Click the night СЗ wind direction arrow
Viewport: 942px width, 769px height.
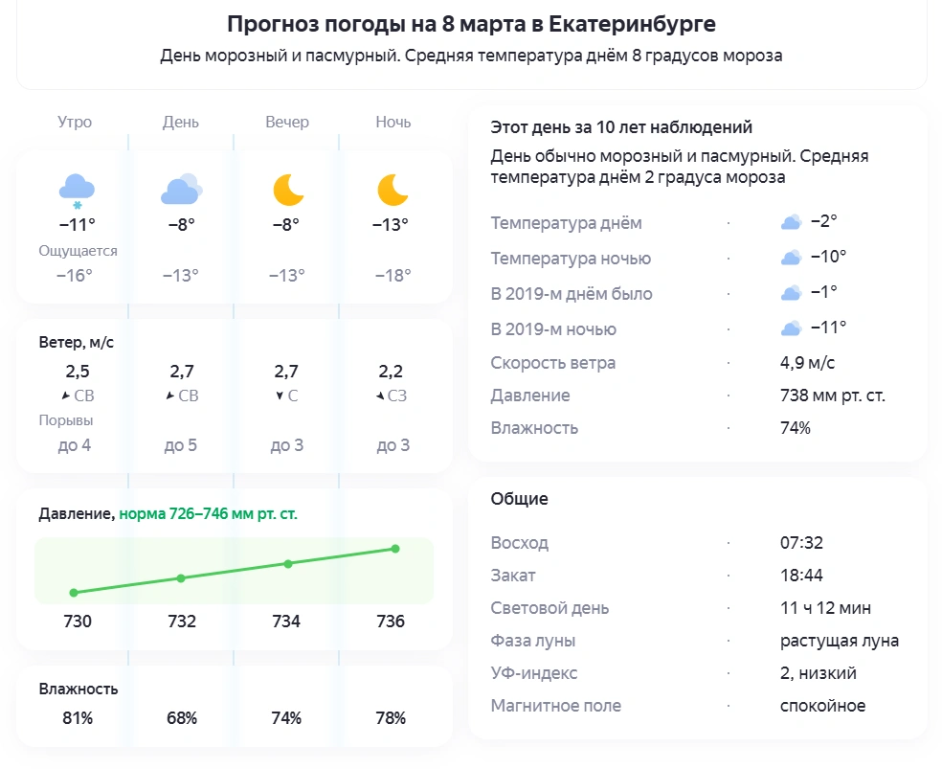click(x=380, y=396)
